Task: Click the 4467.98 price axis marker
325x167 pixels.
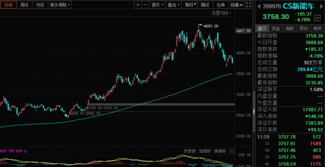Action: coord(244,31)
